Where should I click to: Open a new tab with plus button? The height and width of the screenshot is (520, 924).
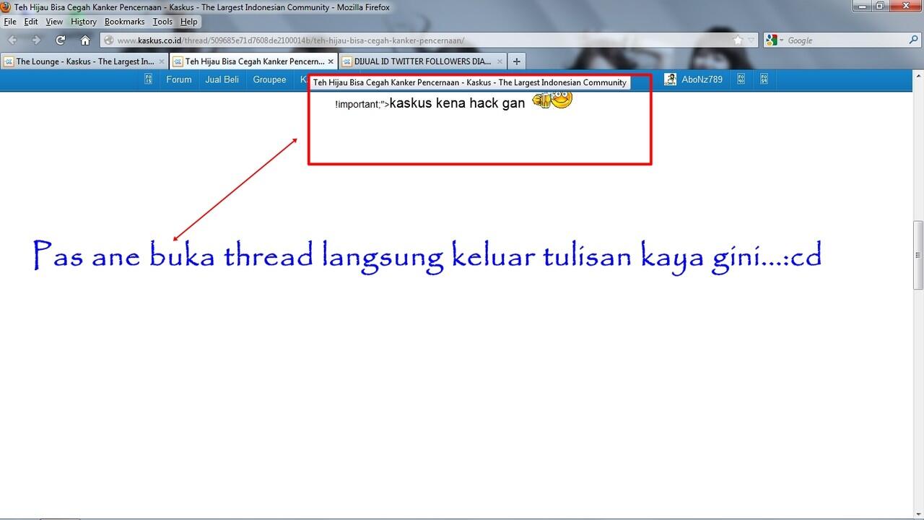(x=516, y=61)
